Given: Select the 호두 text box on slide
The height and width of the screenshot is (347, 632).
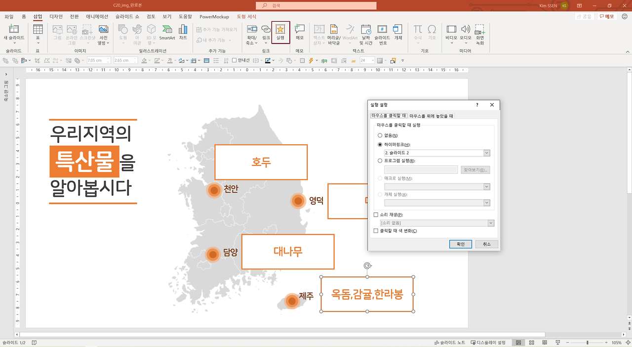Looking at the screenshot, I should (x=261, y=162).
